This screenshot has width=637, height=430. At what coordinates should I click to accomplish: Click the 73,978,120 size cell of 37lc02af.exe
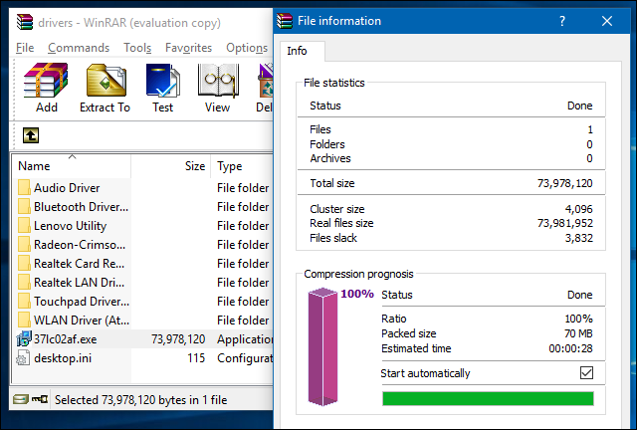[x=178, y=339]
